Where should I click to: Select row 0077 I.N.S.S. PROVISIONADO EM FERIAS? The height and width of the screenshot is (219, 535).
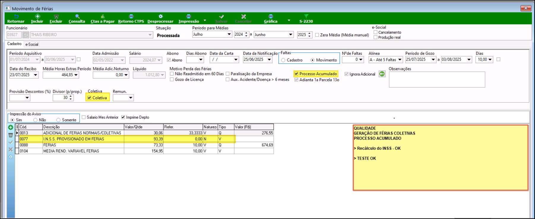click(x=147, y=139)
